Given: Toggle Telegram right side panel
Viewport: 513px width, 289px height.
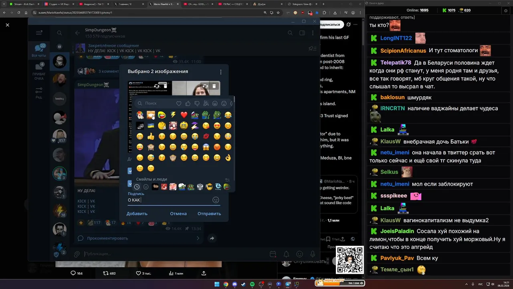Looking at the screenshot, I should [302, 33].
